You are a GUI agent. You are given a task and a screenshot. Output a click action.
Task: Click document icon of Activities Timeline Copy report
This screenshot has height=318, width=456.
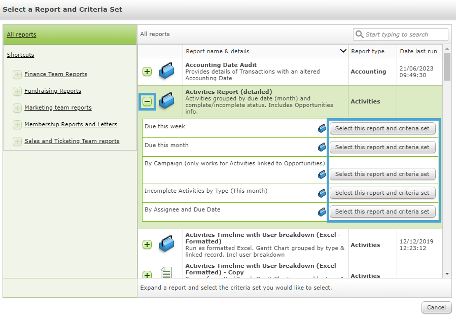[166, 273]
